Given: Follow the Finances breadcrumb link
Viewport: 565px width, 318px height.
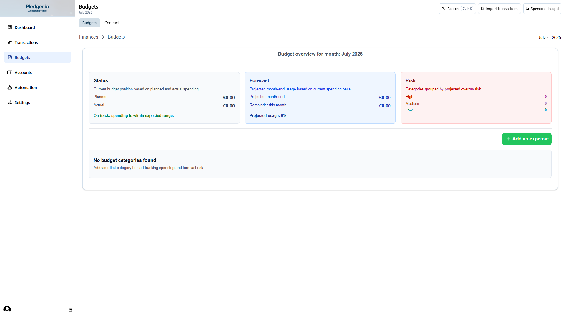Looking at the screenshot, I should click(89, 37).
